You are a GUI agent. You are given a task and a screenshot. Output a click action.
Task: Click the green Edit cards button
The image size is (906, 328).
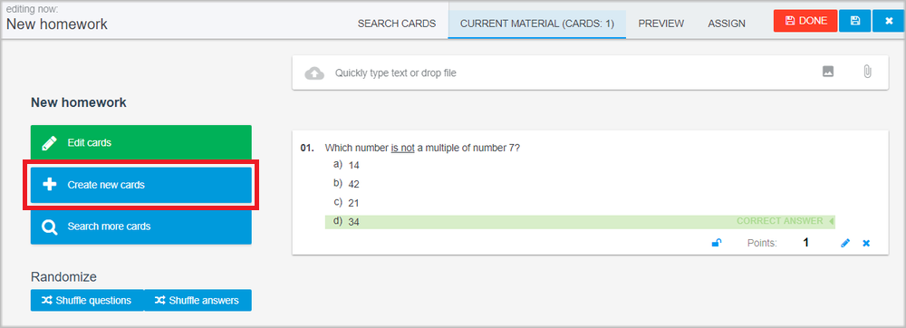141,142
